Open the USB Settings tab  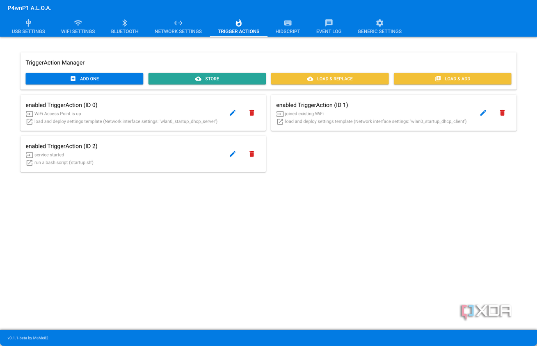point(28,27)
